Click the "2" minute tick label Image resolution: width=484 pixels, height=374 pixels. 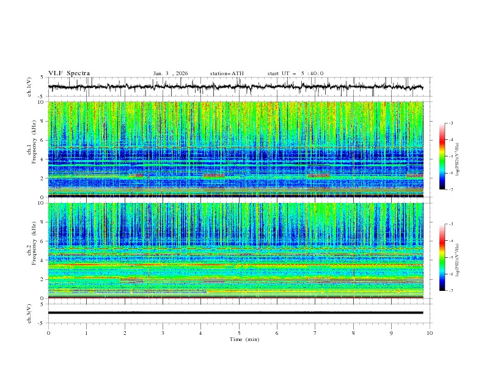[x=125, y=333]
